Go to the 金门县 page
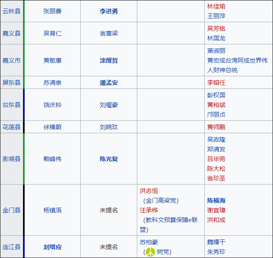Screen dimensions: 273x258 coord(11,210)
